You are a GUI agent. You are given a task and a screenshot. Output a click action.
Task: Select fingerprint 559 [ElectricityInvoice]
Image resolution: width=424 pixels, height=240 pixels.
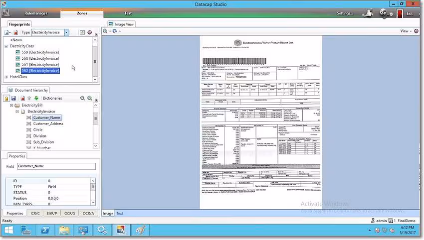pos(40,52)
